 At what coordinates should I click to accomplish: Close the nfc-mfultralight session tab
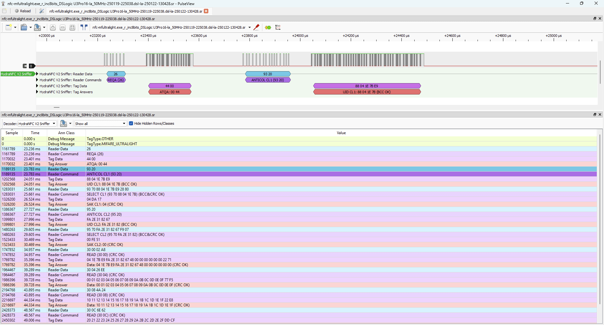(x=206, y=11)
